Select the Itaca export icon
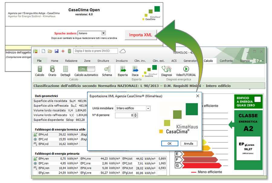This screenshot has width=272, height=183. [135, 69]
